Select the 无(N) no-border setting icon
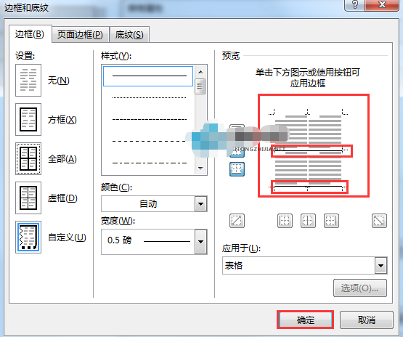 28,80
